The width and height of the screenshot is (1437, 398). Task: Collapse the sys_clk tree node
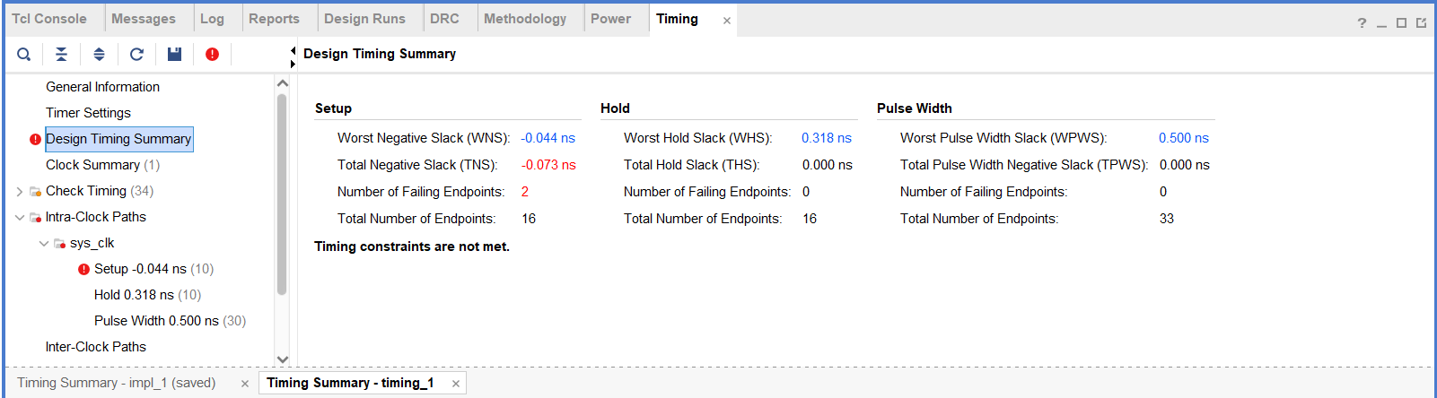44,243
